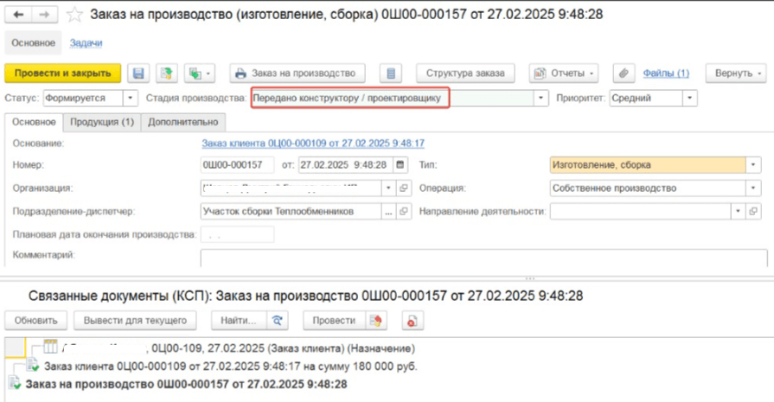Click into the Комментарий text field
Viewport: 774px width, 402px height.
coord(483,257)
